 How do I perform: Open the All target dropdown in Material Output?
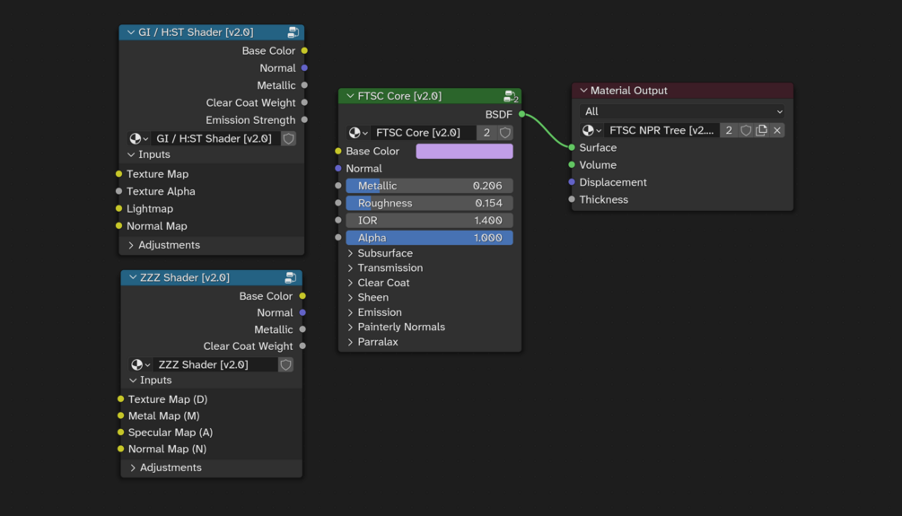682,112
